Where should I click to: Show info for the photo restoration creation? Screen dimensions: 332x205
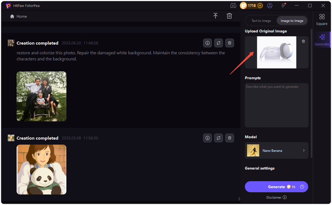click(x=207, y=43)
